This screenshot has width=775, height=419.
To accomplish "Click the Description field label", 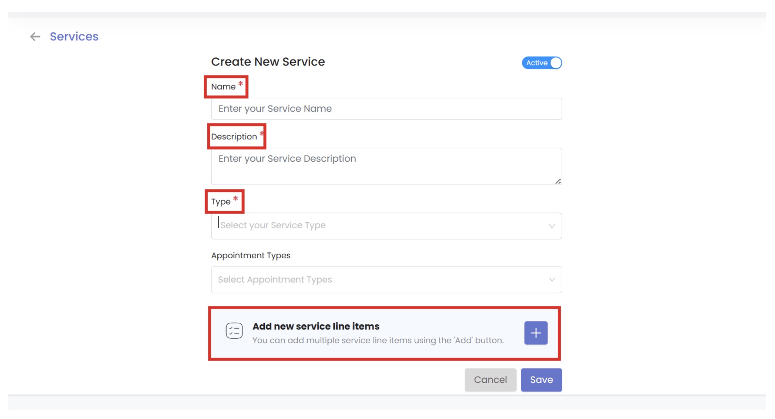I will [x=234, y=137].
